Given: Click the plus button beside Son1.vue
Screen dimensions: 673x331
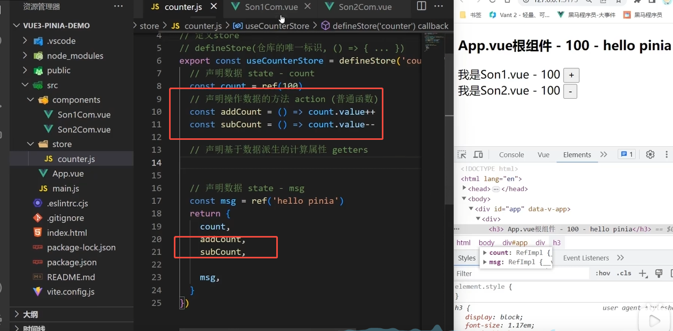Looking at the screenshot, I should (572, 75).
